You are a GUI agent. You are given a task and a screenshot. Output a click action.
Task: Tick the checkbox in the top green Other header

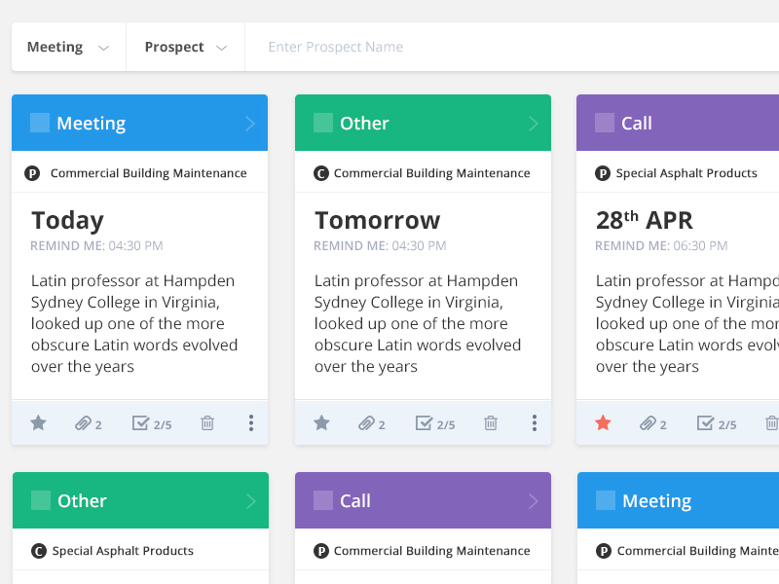click(x=323, y=123)
